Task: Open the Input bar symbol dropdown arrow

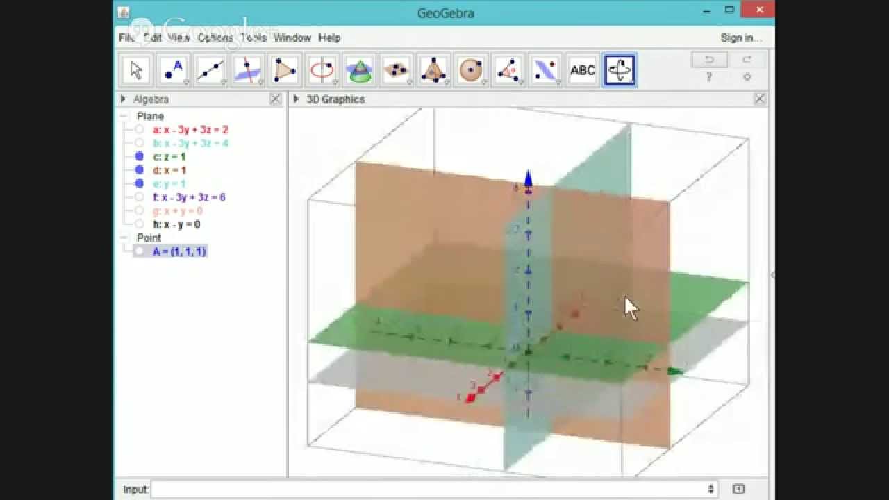Action: tap(711, 490)
